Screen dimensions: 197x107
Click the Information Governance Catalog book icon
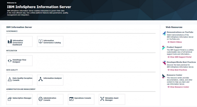pyautogui.click(x=41, y=41)
